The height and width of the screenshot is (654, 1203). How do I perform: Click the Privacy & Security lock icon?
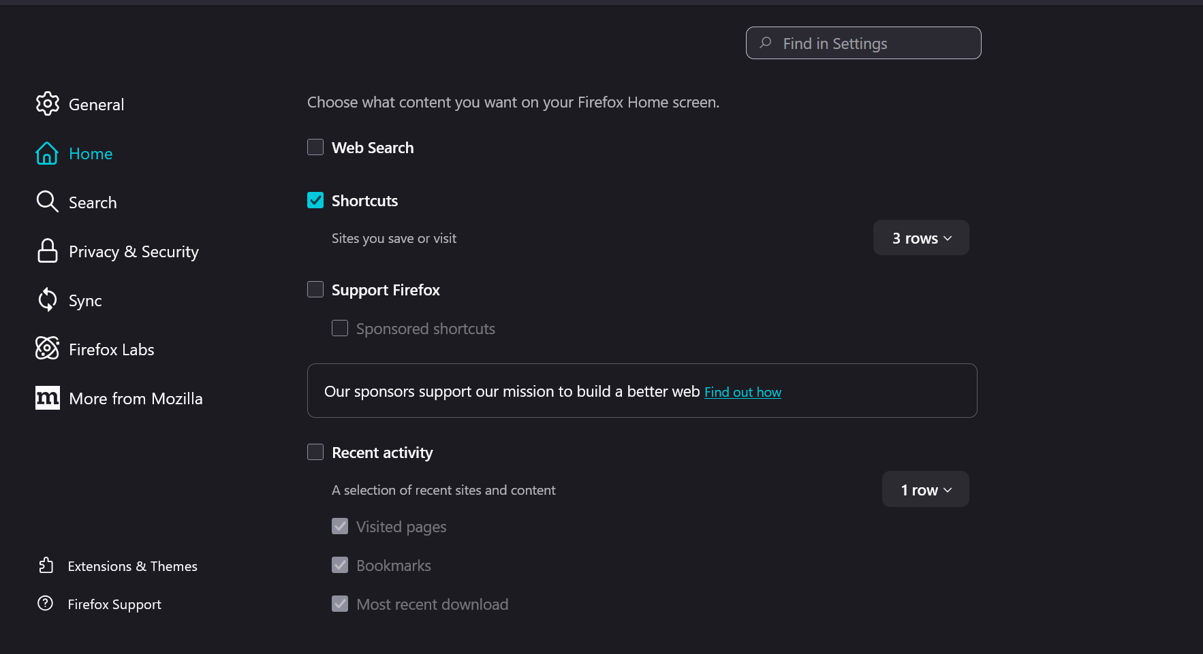(47, 251)
